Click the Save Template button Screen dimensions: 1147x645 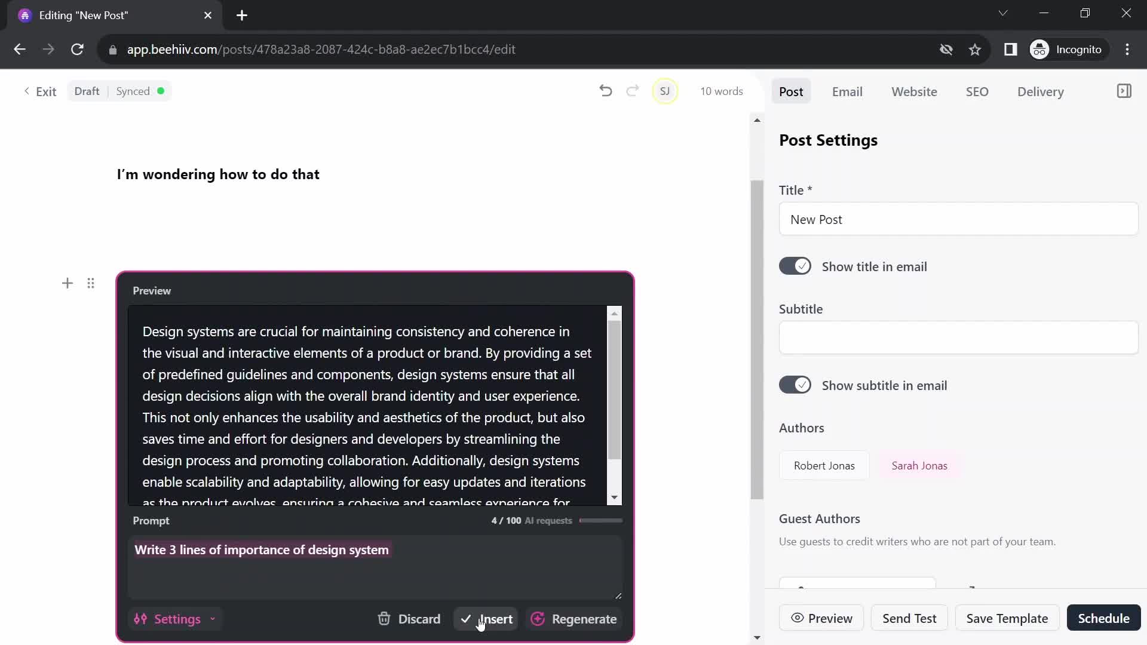pyautogui.click(x=1008, y=618)
